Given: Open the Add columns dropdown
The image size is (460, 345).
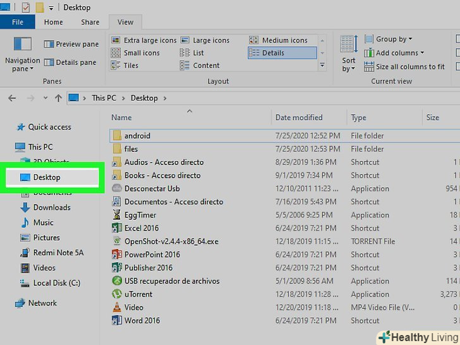Looking at the screenshot, I should pyautogui.click(x=394, y=53).
